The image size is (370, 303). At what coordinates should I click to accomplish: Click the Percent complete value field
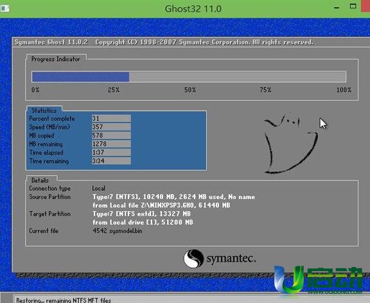pyautogui.click(x=111, y=118)
